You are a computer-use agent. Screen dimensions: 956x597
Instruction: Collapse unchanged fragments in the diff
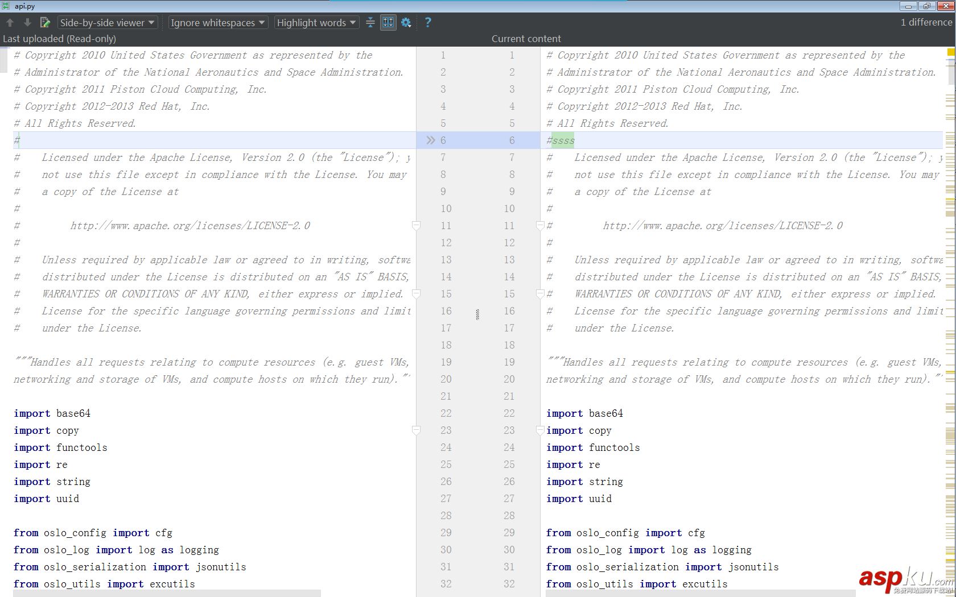pos(370,22)
